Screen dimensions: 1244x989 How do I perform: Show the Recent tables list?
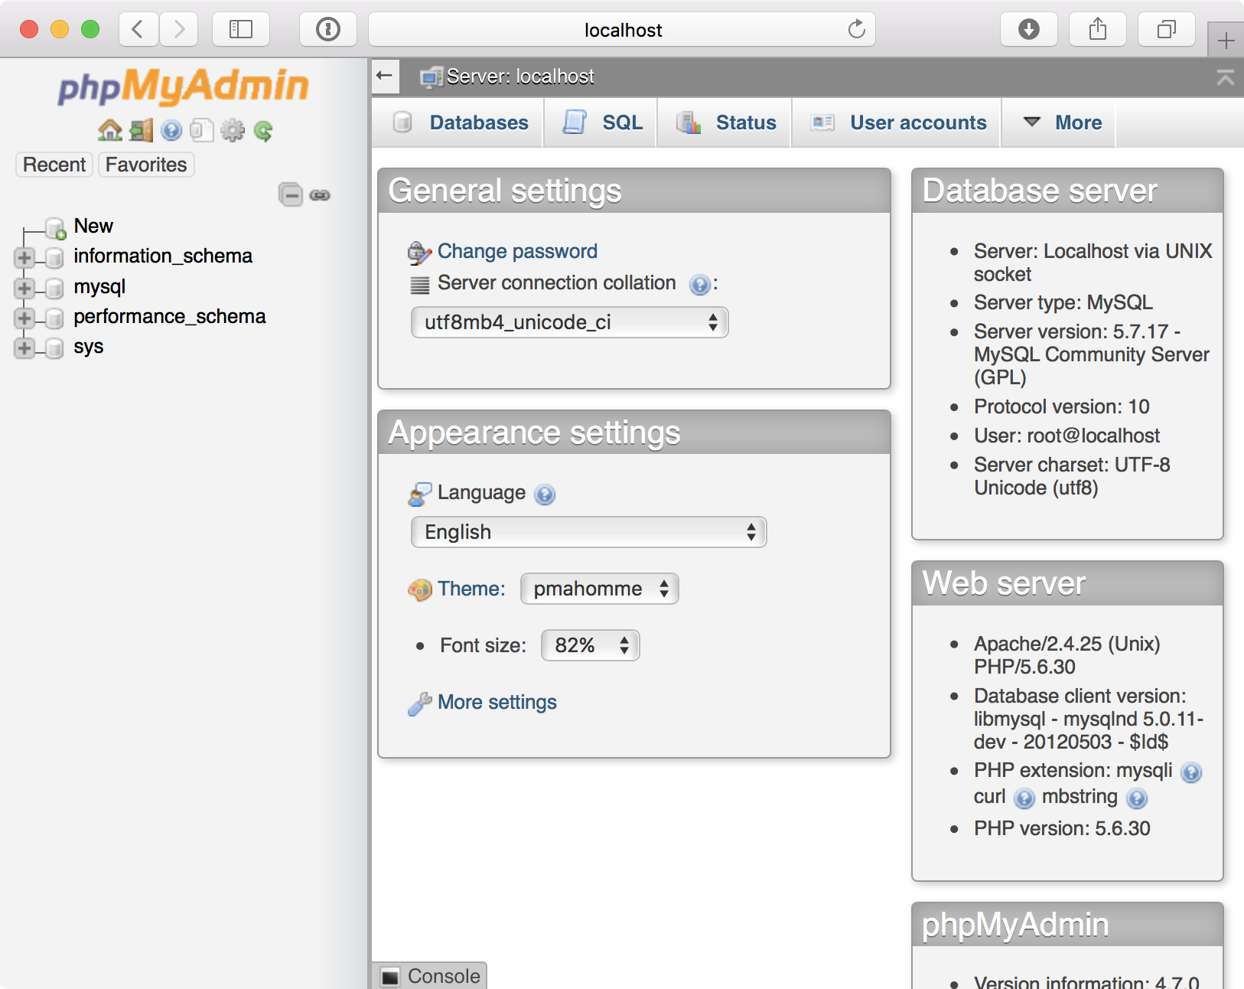(54, 165)
